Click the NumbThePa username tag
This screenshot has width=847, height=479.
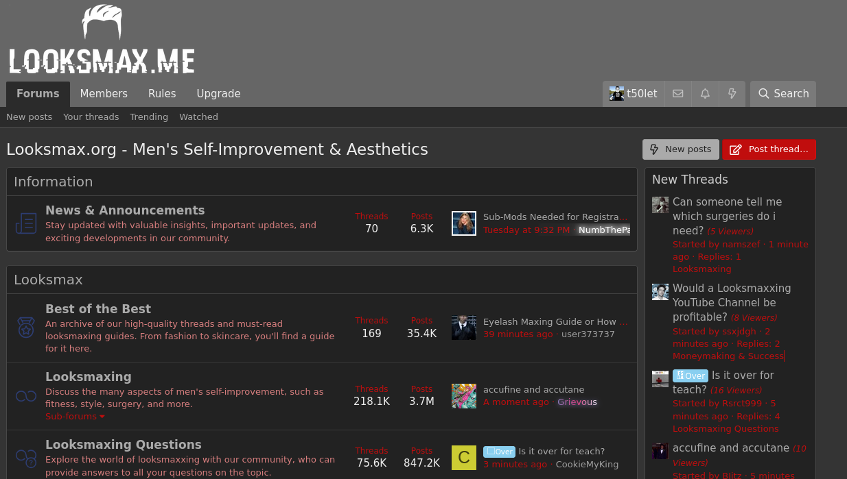click(603, 230)
